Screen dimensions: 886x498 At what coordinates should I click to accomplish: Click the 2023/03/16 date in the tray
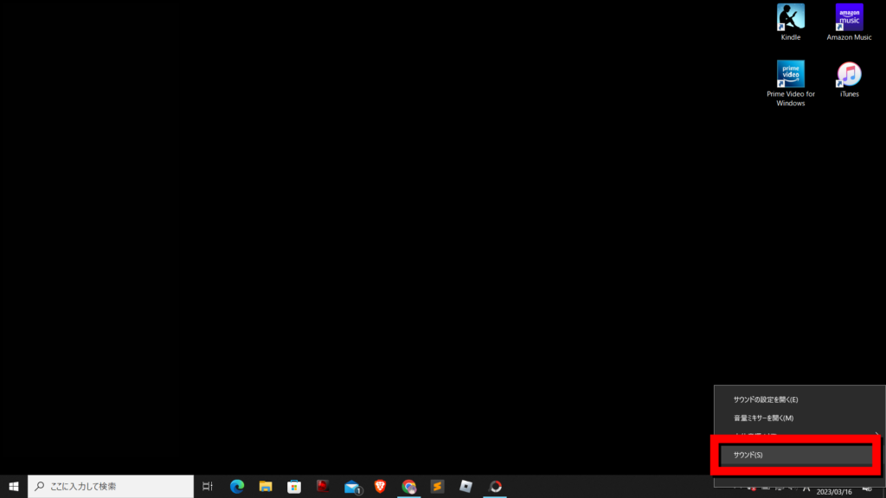click(834, 491)
